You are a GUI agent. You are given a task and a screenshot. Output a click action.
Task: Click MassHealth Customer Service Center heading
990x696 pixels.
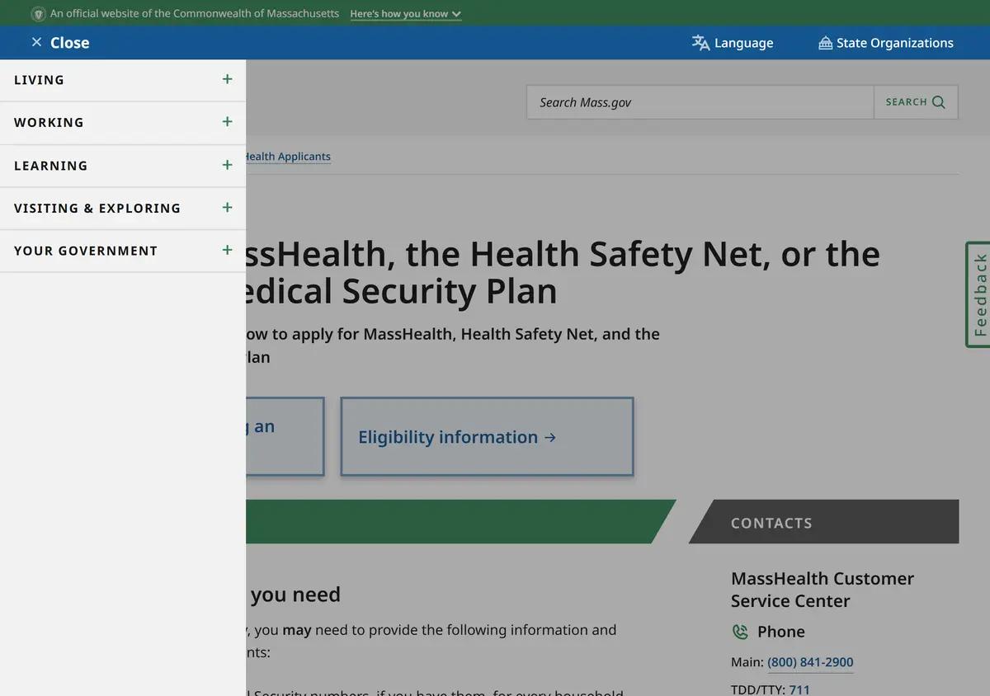pos(823,590)
